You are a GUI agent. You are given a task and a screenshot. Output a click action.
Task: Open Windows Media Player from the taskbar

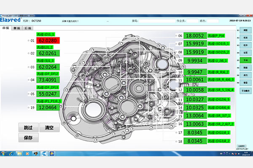[x=27, y=154]
